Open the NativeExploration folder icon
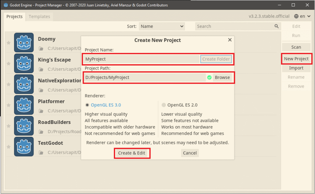This screenshot has height=194, width=315. click(41, 90)
